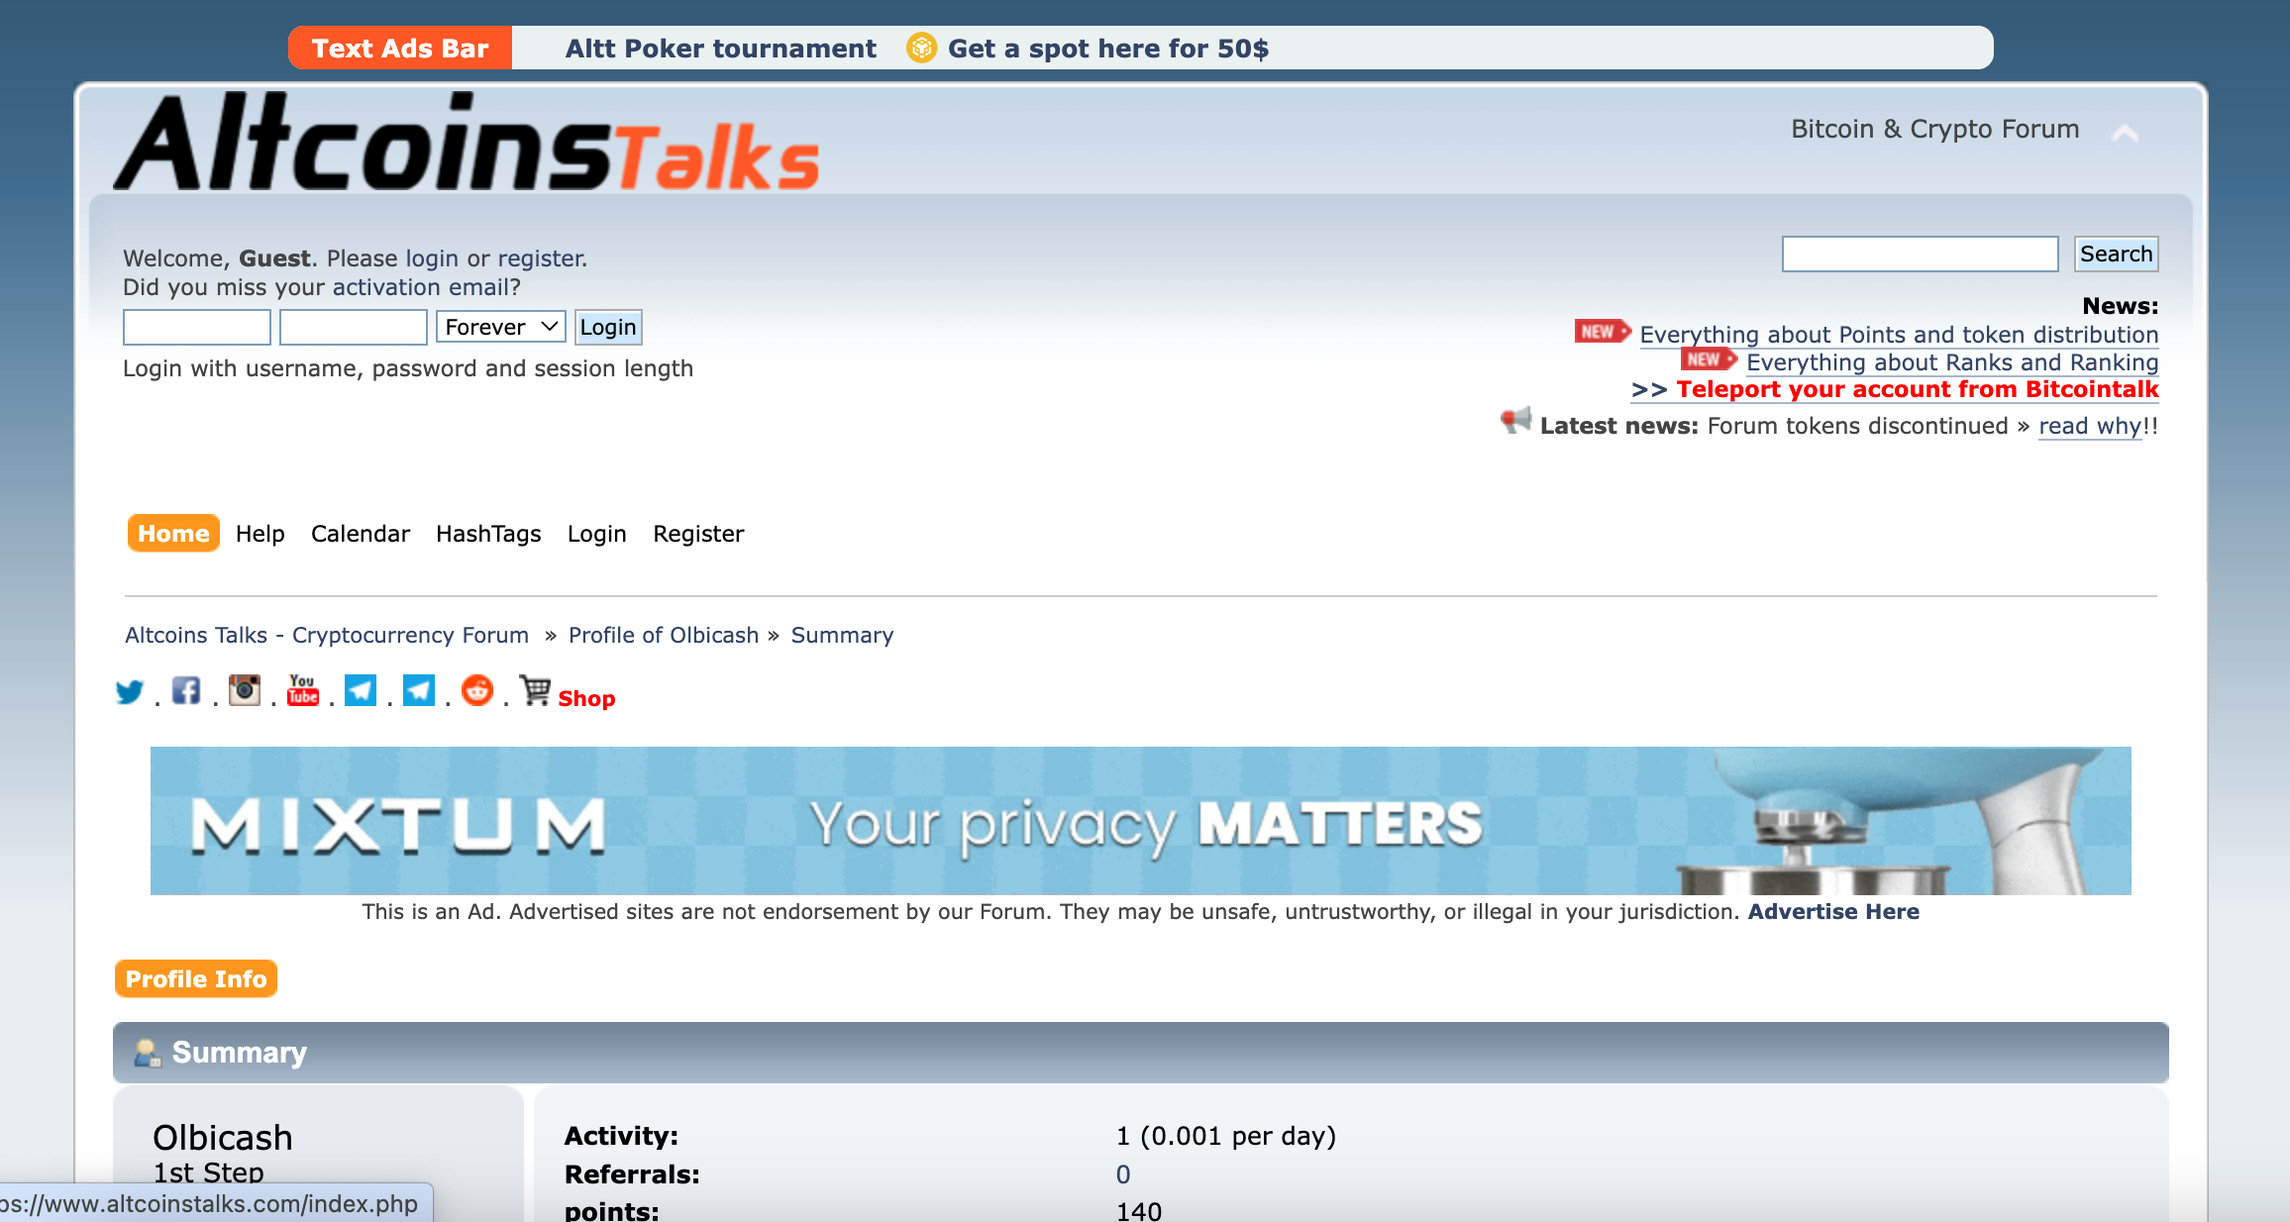Open the HashTags menu item
2290x1222 pixels.
[488, 534]
